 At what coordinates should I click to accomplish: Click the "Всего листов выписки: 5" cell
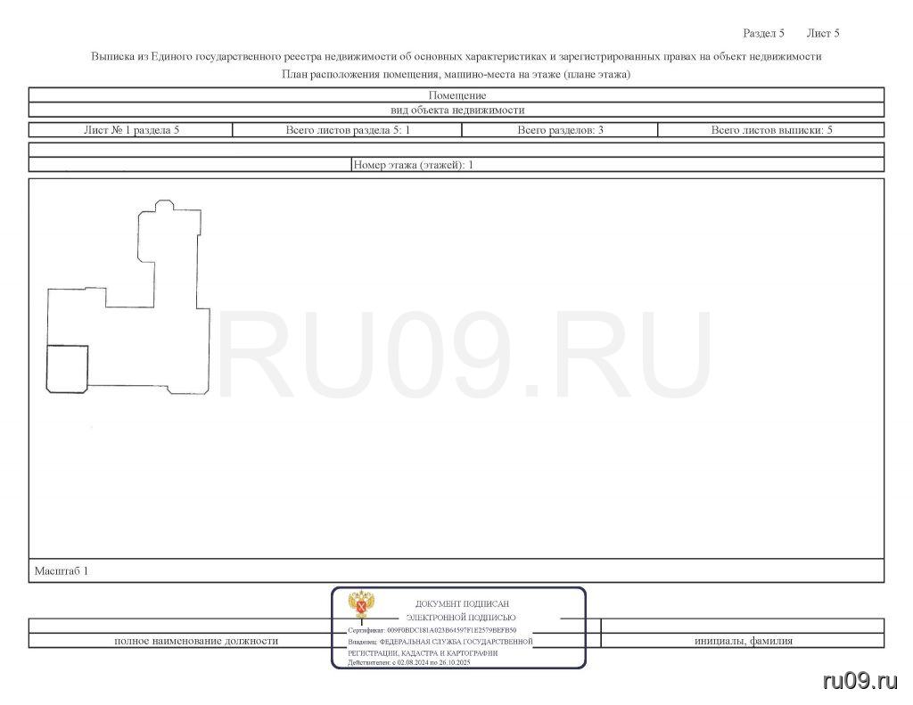pos(771,130)
